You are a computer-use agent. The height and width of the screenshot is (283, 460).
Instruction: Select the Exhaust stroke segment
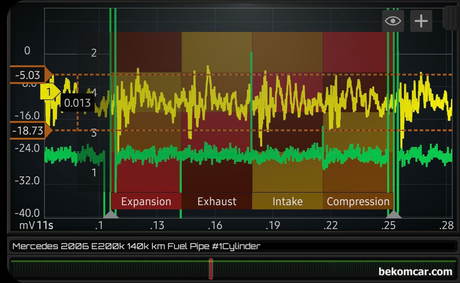coord(217,201)
